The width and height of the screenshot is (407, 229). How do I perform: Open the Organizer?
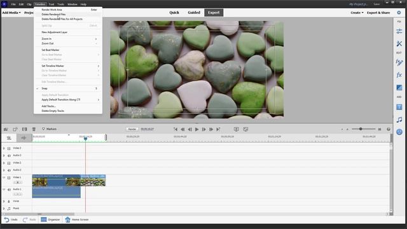[x=50, y=219]
